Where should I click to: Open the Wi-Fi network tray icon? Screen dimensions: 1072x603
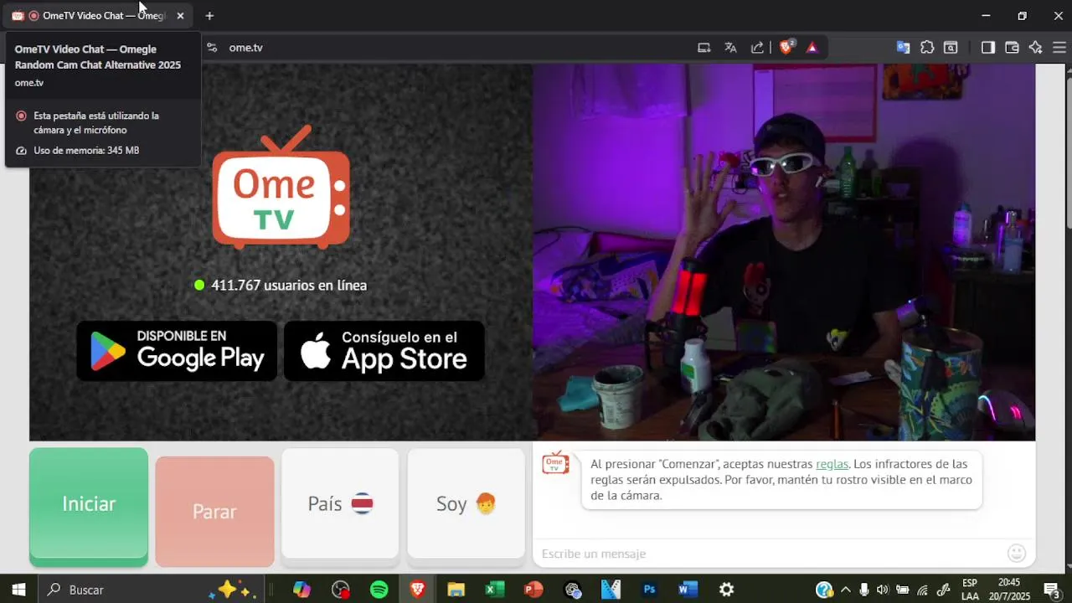pyautogui.click(x=923, y=590)
